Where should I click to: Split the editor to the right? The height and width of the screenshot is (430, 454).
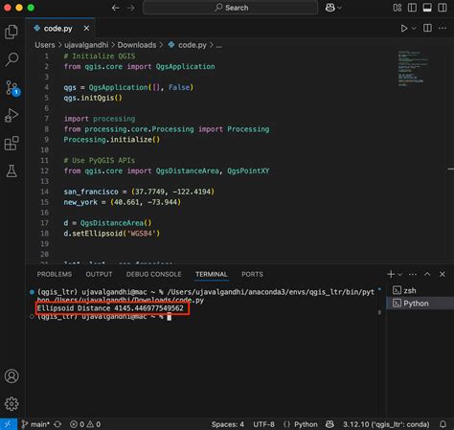click(427, 28)
